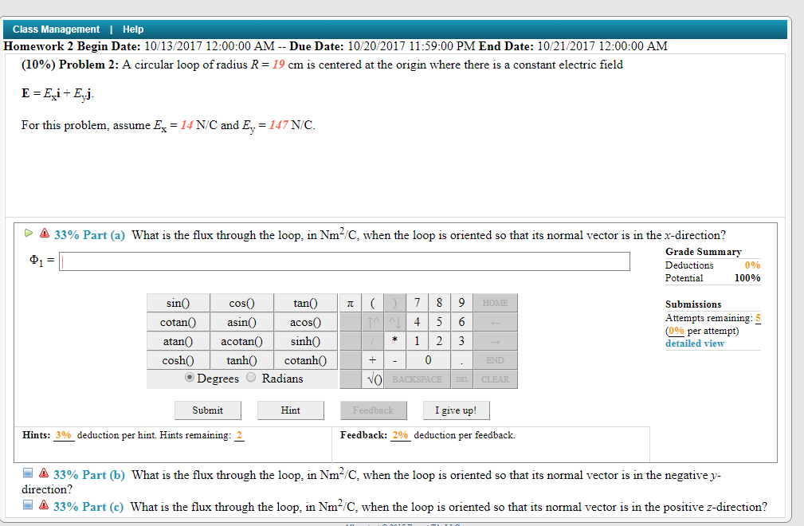Viewport: 804px width, 526px height.
Task: Submit the answer for Part (a)
Action: 207,410
